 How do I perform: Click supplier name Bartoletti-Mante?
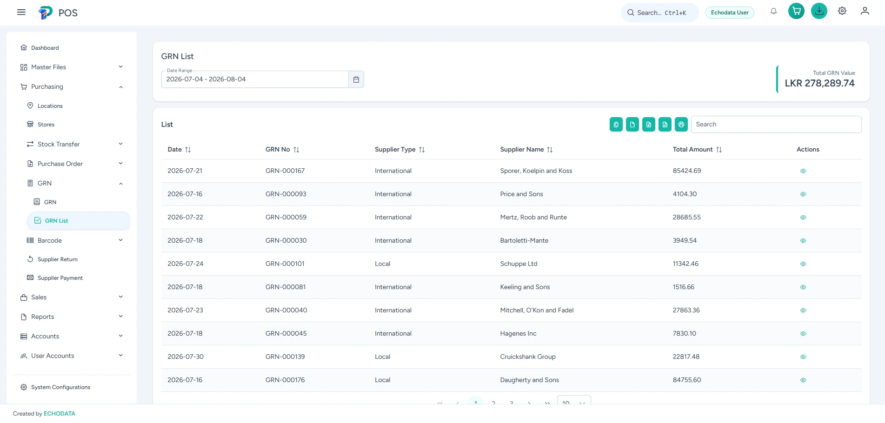click(524, 241)
